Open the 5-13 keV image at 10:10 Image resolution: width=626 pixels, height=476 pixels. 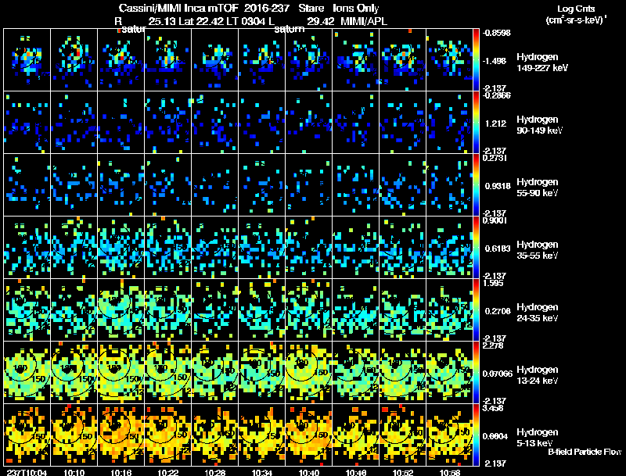(74, 435)
